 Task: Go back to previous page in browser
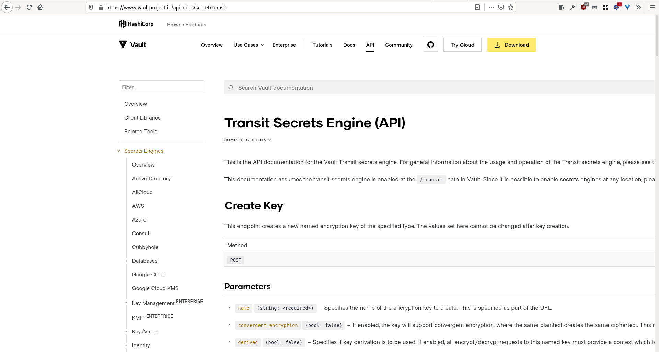[7, 7]
